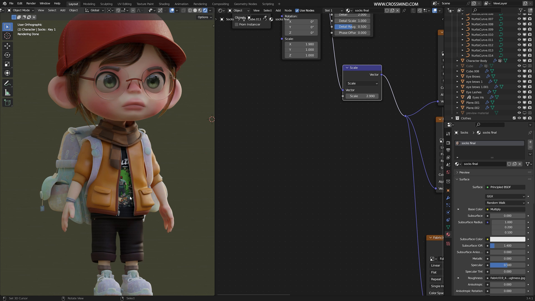
Task: Toggle visibility of NurbsCurve.010
Action: [x=519, y=35]
